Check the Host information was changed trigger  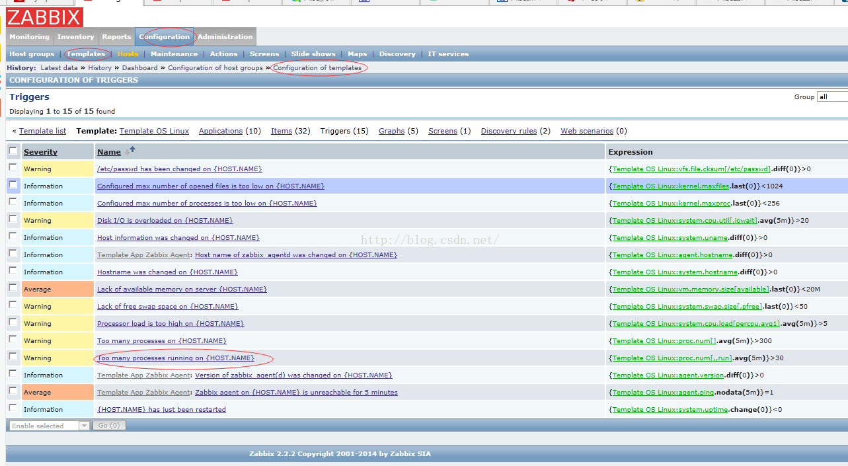(13, 237)
